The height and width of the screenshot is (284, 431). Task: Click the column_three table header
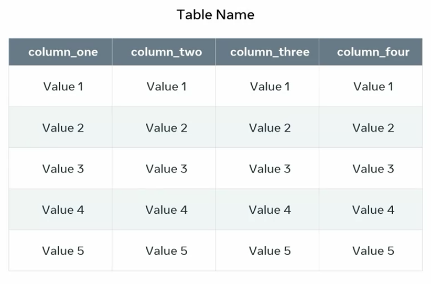[270, 52]
